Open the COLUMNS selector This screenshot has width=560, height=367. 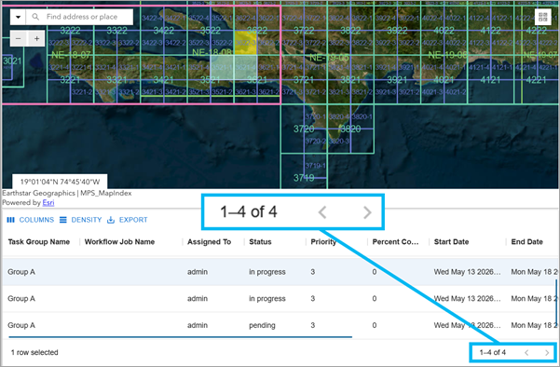coord(31,220)
